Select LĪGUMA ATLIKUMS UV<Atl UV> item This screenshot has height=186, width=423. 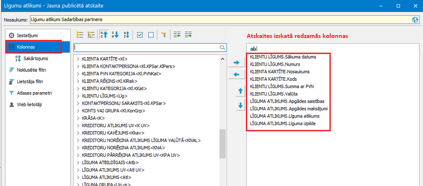tap(113, 170)
